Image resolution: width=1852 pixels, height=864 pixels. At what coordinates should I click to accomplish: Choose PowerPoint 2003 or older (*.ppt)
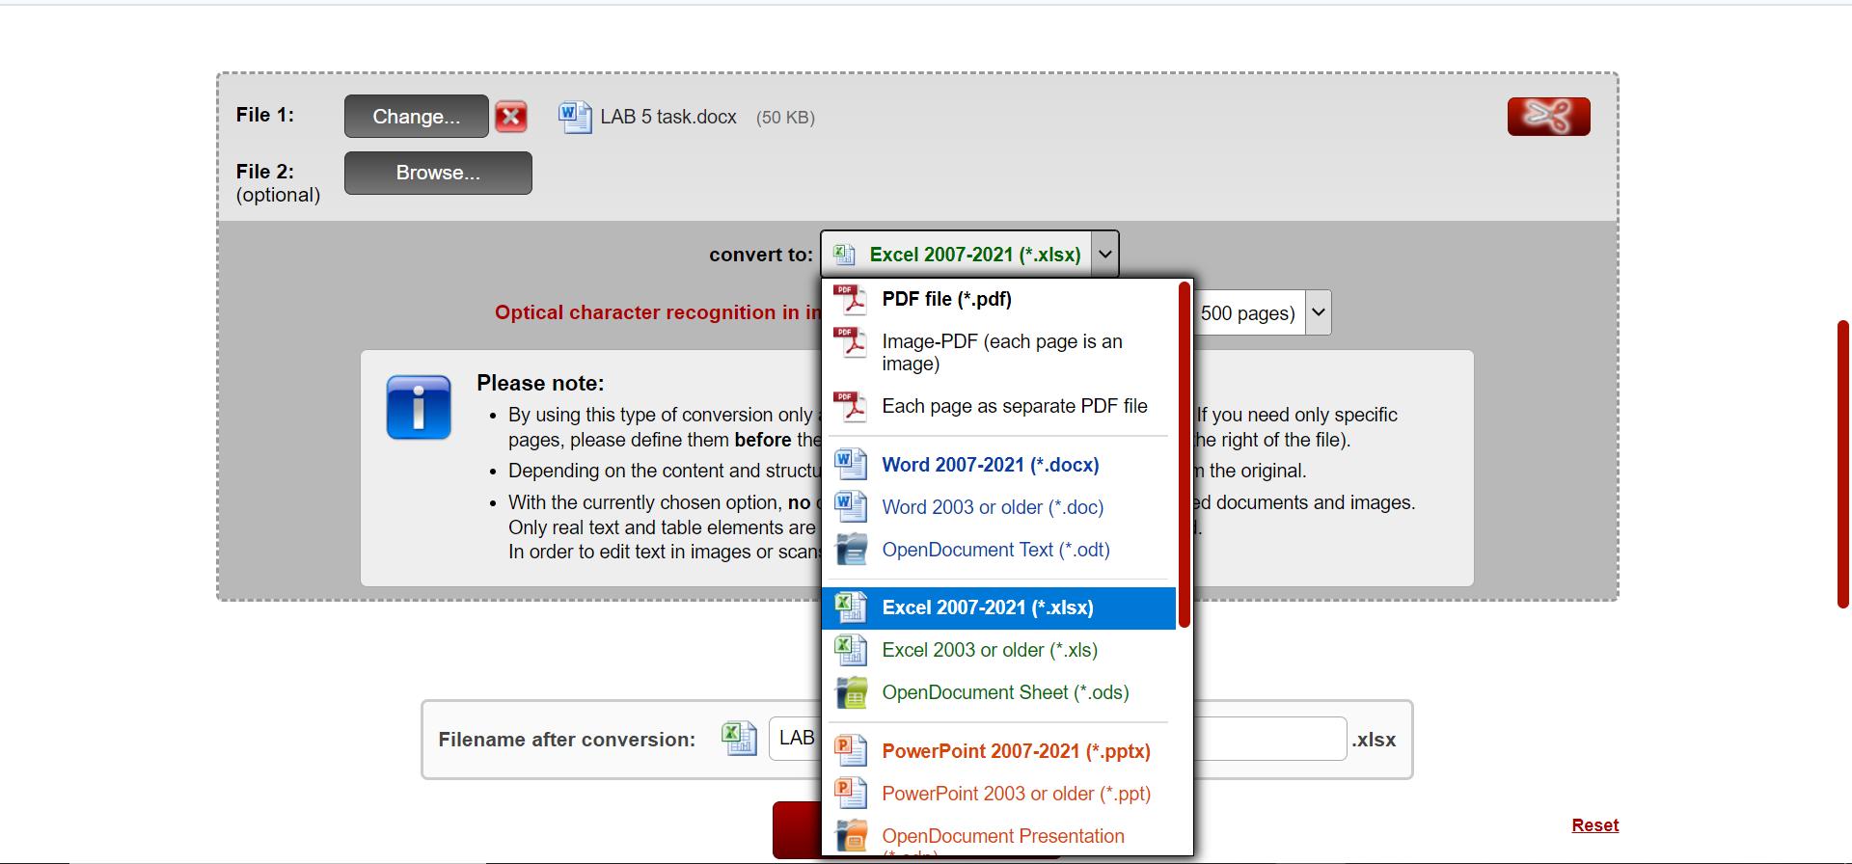pyautogui.click(x=998, y=794)
